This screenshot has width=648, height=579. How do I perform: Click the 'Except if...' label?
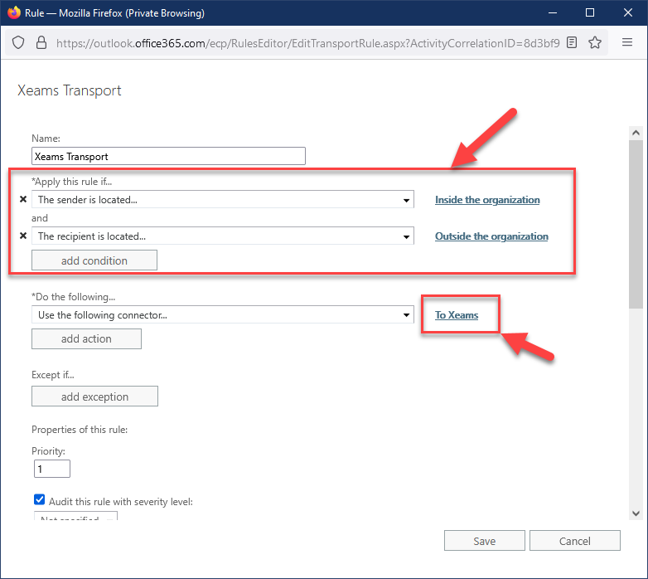pos(53,375)
